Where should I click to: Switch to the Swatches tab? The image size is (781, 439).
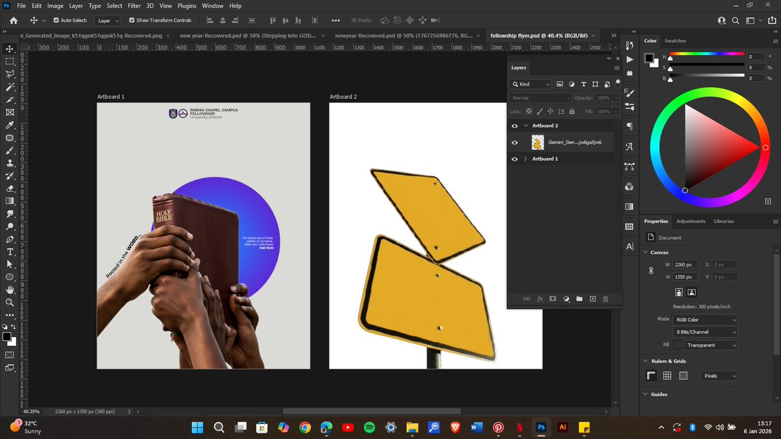[676, 41]
